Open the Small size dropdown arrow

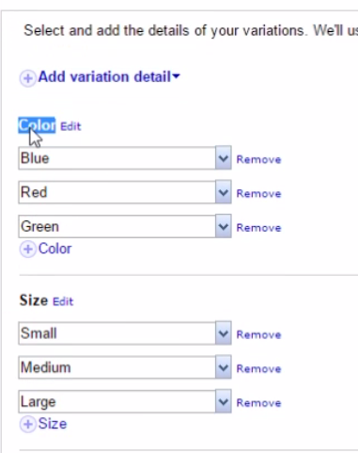(x=224, y=333)
